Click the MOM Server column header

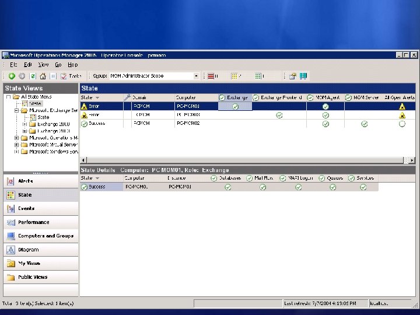(363, 97)
